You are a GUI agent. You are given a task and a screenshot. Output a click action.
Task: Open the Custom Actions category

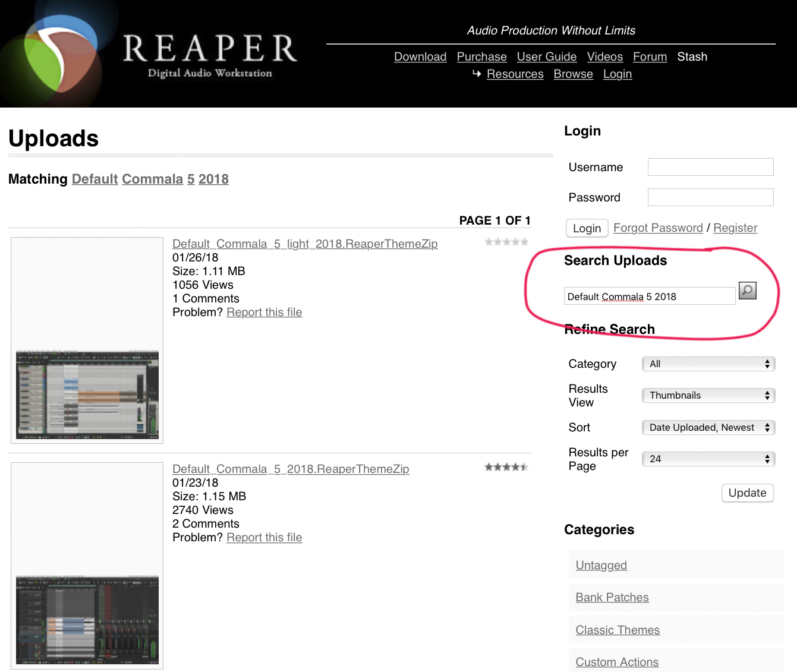click(x=617, y=662)
